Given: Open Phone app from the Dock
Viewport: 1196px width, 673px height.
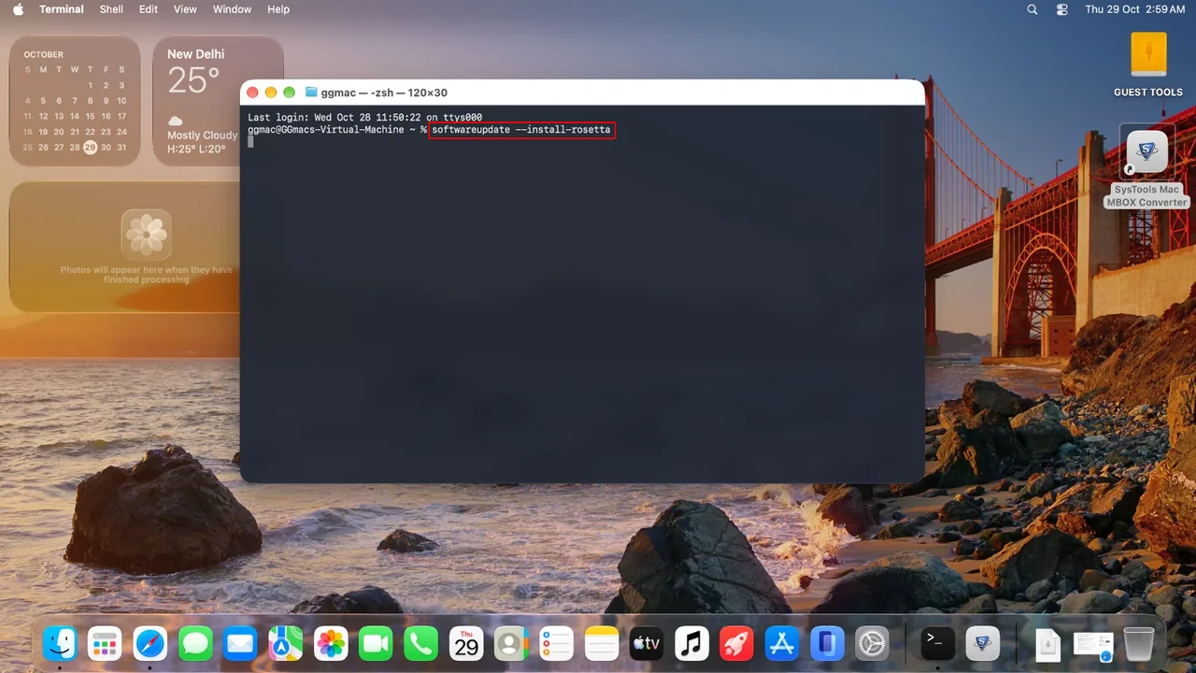Looking at the screenshot, I should pos(421,643).
